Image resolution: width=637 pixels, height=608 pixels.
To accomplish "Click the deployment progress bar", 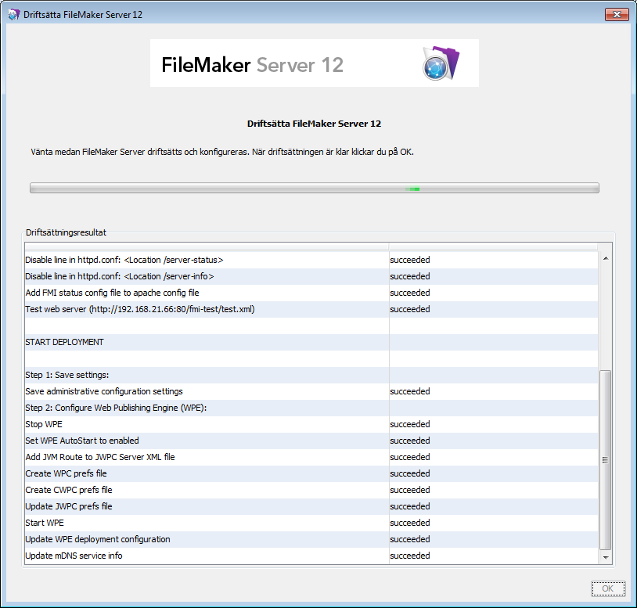I will tap(315, 188).
